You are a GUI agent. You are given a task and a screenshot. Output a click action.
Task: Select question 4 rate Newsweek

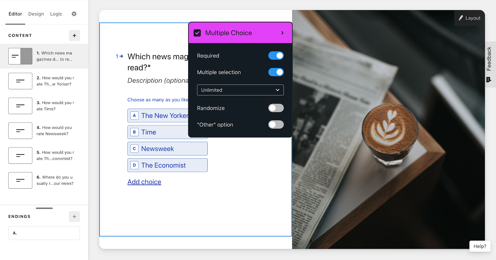[44, 131]
